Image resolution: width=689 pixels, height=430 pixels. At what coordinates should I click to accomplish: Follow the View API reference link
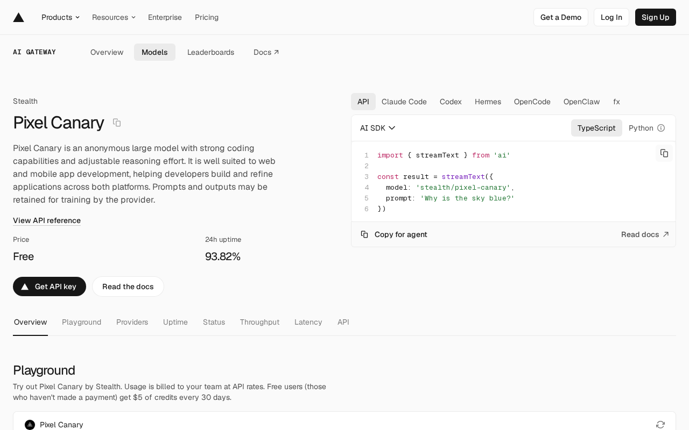click(x=47, y=220)
